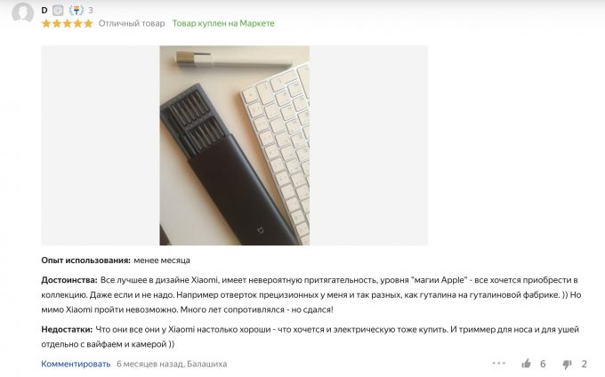Enlarge the screwdriver set review photo

coord(235,145)
